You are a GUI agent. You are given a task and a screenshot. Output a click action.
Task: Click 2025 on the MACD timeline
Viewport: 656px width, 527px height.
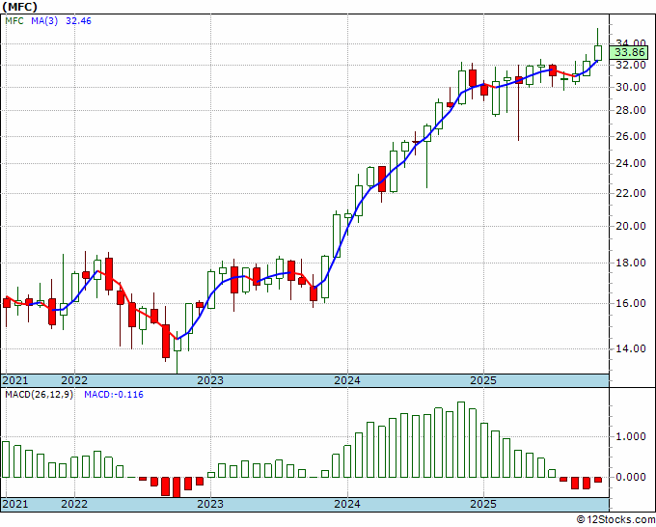pos(483,504)
